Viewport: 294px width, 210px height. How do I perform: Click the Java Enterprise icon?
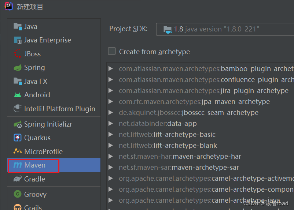[x=18, y=40]
